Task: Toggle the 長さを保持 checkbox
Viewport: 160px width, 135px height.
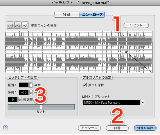Action: coord(85,85)
